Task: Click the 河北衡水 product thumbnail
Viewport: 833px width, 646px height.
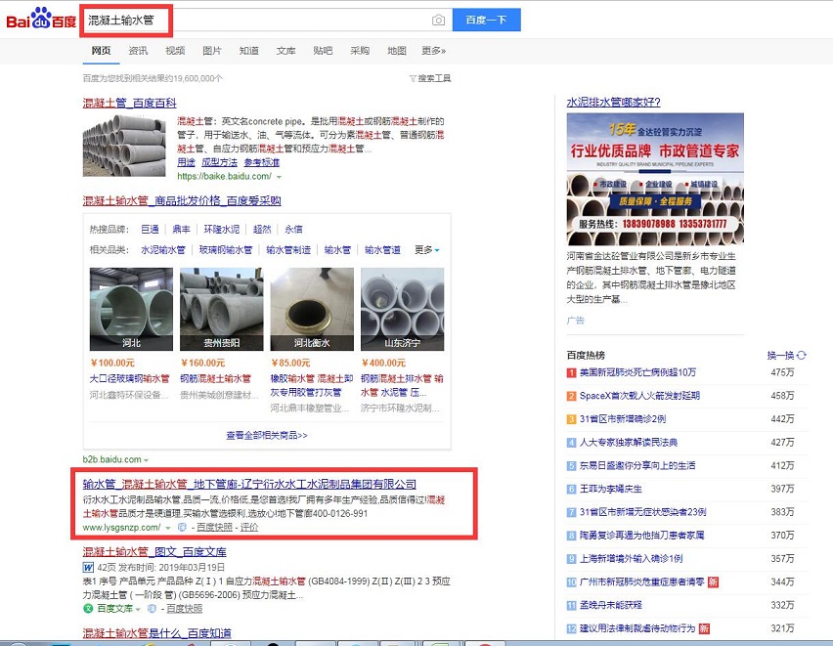Action: click(312, 309)
